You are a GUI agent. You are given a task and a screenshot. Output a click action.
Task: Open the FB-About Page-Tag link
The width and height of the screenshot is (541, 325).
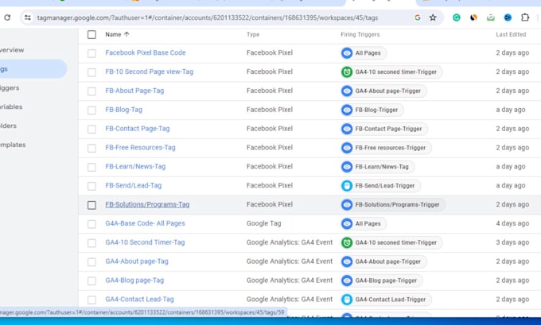pos(134,91)
